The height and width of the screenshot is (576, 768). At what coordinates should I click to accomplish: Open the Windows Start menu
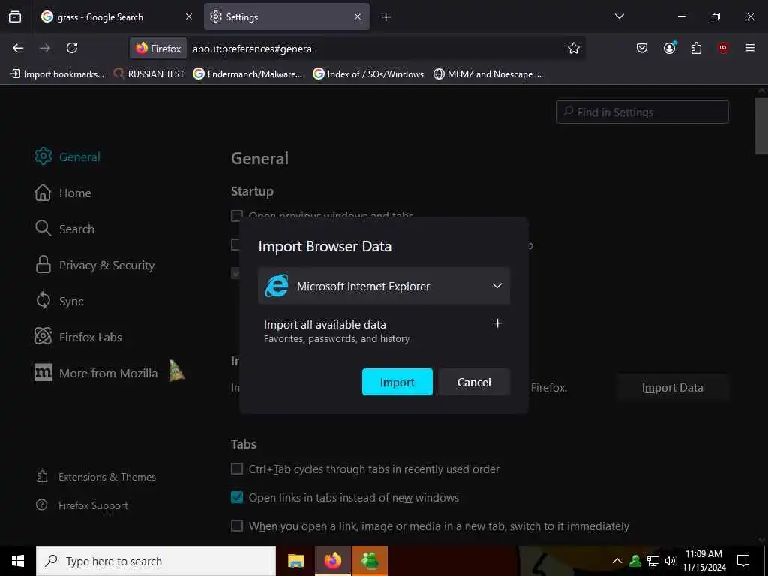(x=18, y=561)
